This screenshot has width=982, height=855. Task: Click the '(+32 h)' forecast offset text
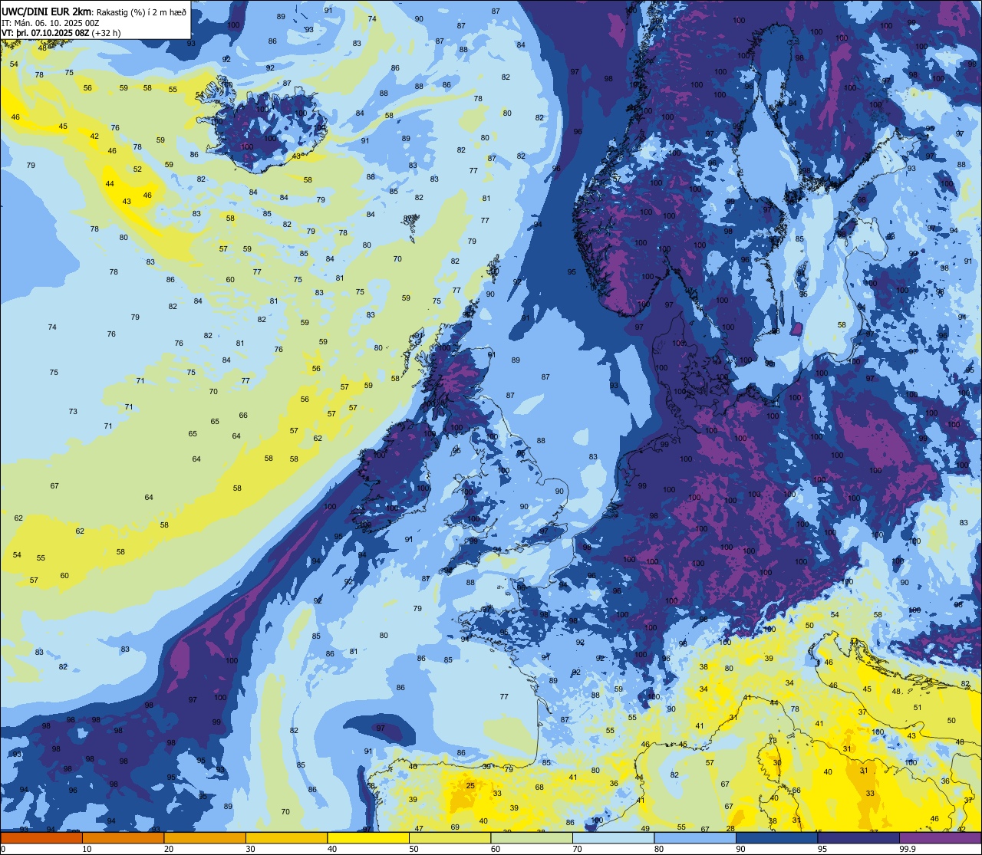[x=107, y=33]
